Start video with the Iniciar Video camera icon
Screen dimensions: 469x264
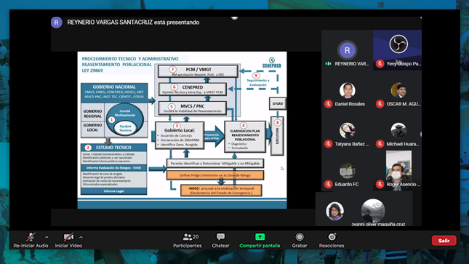pos(68,237)
